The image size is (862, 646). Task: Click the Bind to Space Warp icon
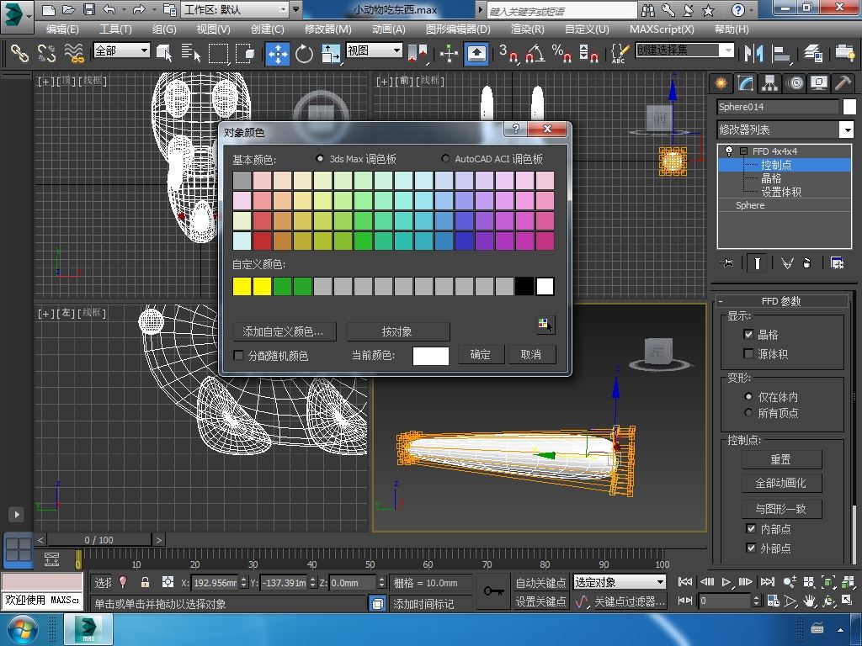point(74,53)
